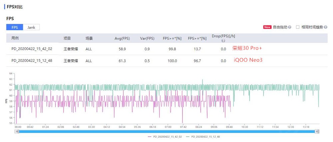Viewport: 333px width, 142px height.
Task: Click the Avg(FPS) column header
Action: (x=122, y=38)
